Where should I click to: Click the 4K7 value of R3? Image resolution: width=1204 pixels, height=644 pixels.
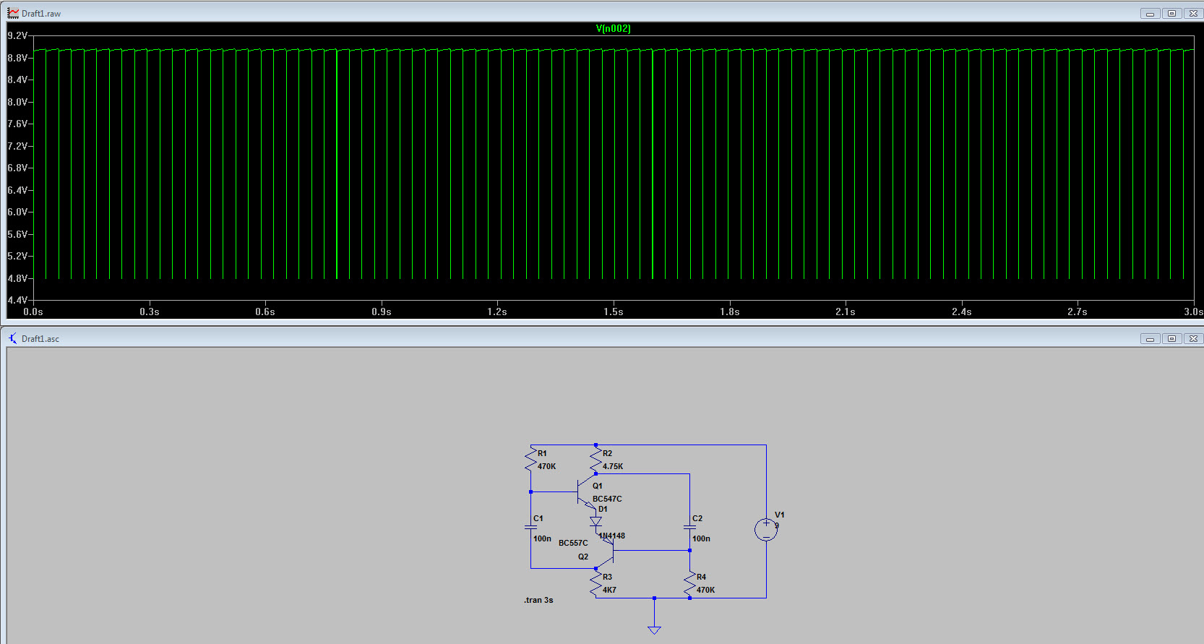609,590
